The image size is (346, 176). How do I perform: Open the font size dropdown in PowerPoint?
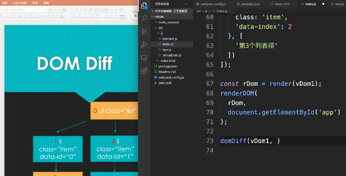pos(45,10)
